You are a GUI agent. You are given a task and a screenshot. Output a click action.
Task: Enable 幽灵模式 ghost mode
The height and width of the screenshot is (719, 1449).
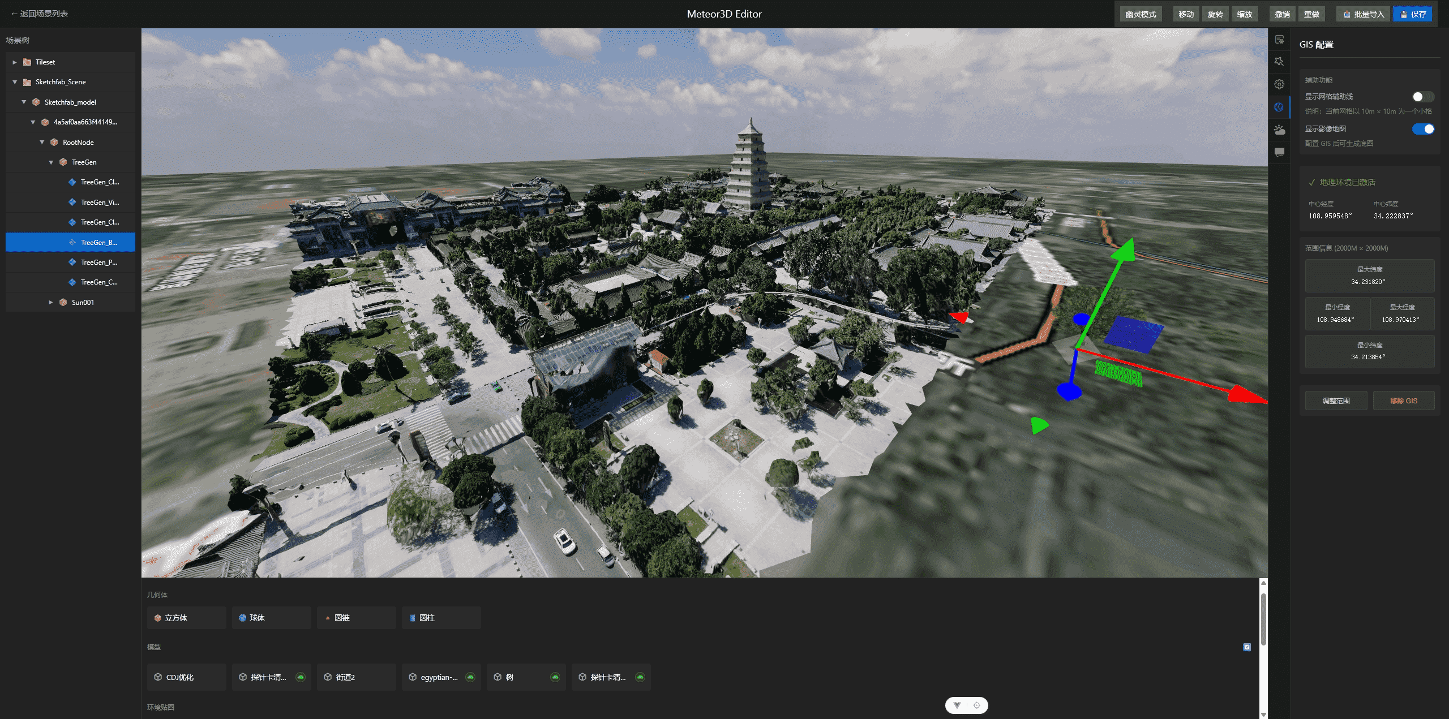coord(1141,14)
